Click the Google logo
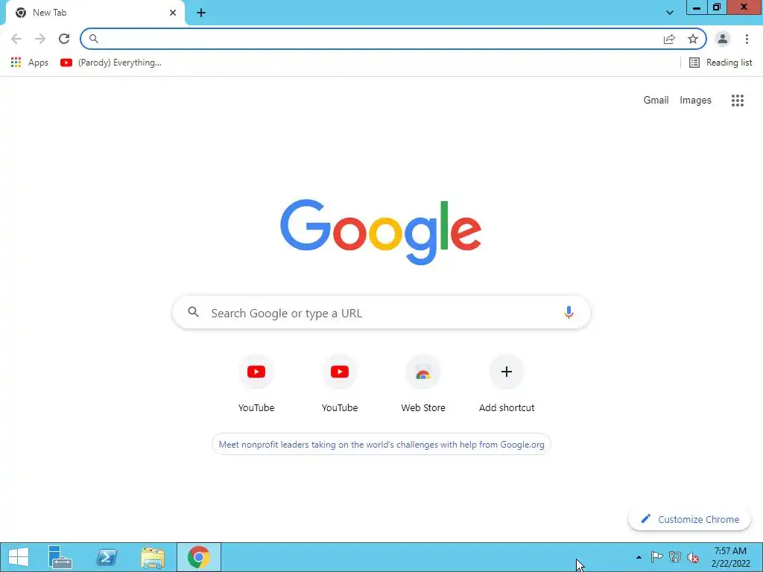The width and height of the screenshot is (763, 572). click(x=381, y=232)
